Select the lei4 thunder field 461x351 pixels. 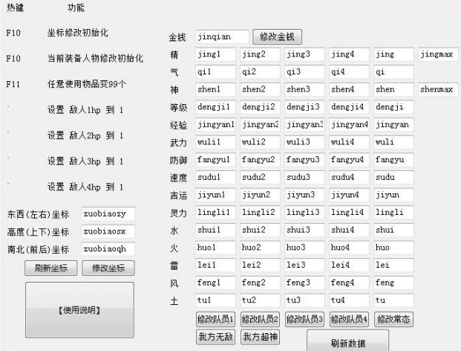point(349,265)
